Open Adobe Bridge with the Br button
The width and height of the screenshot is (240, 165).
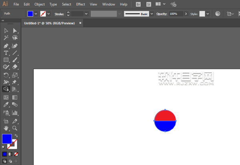tap(138, 4)
